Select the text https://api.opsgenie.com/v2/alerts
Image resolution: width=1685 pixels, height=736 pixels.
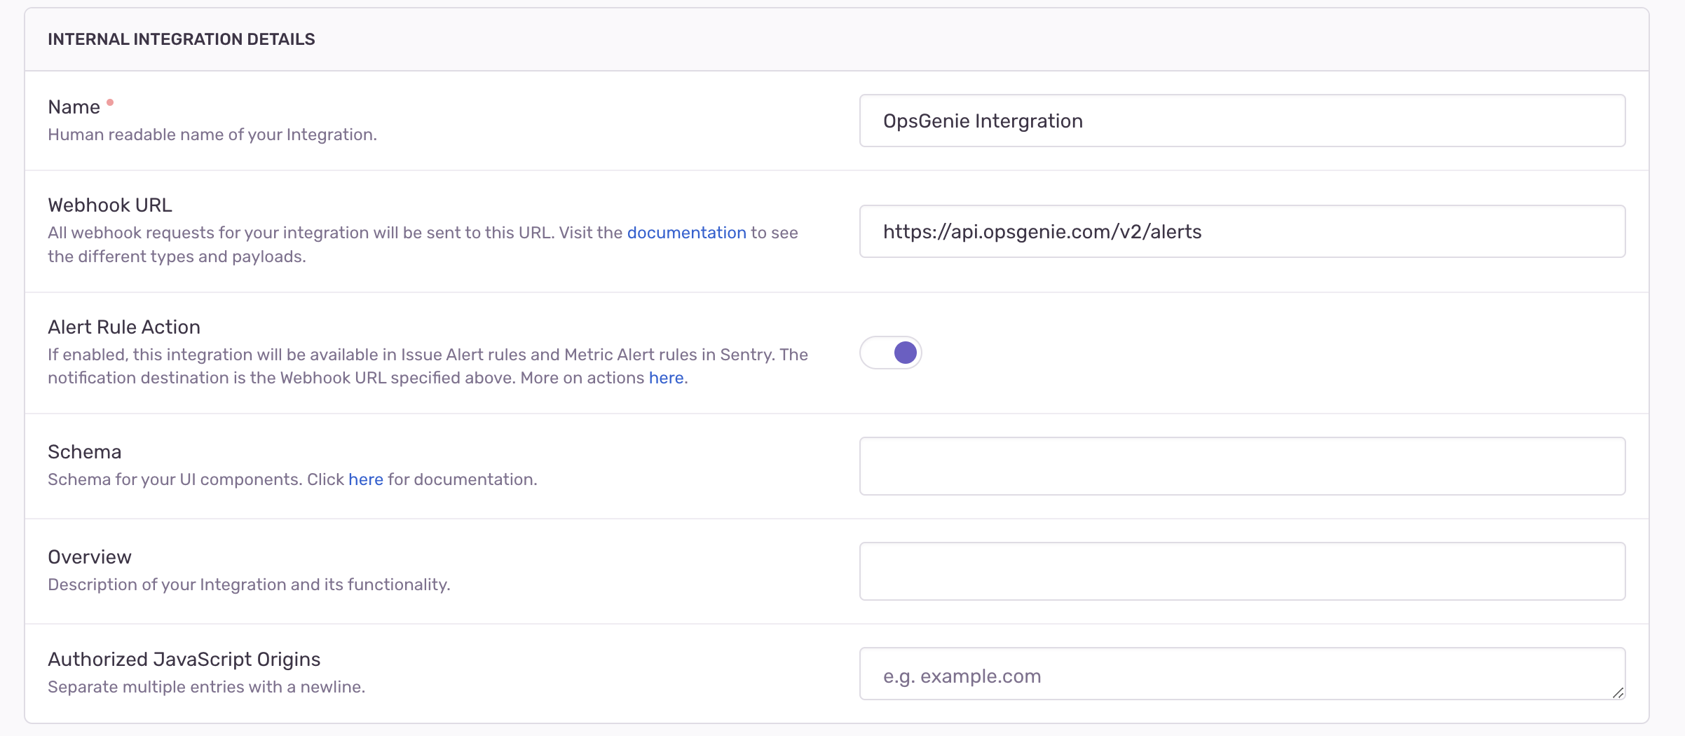point(1042,231)
